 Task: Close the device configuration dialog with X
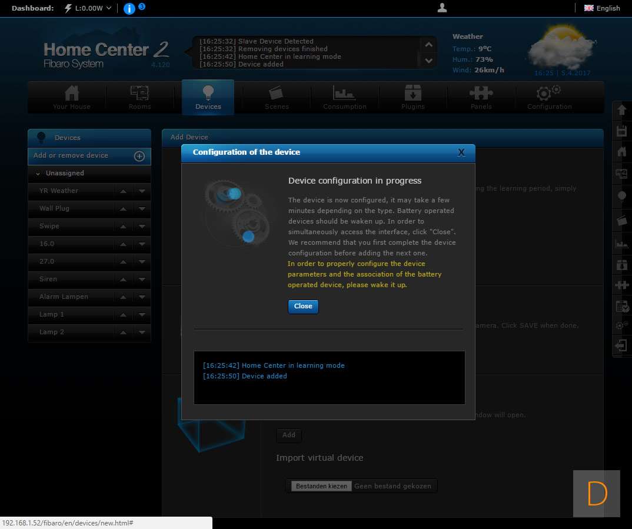tap(461, 152)
